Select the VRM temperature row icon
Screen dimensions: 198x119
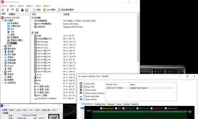(x=35, y=81)
